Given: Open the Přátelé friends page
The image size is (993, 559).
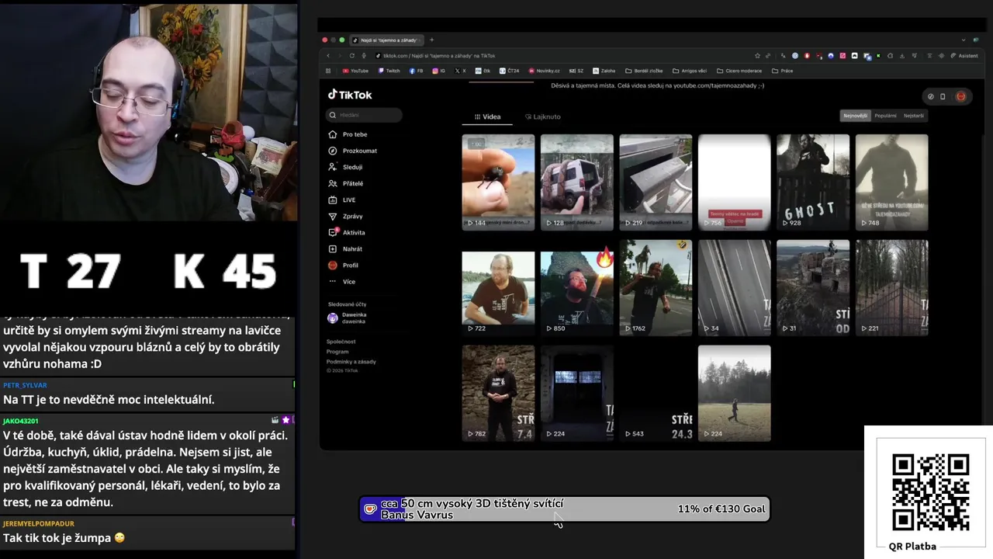Looking at the screenshot, I should (x=346, y=183).
